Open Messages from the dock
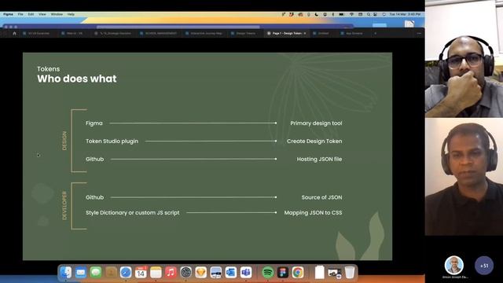Image resolution: width=503 pixels, height=283 pixels. click(x=96, y=273)
